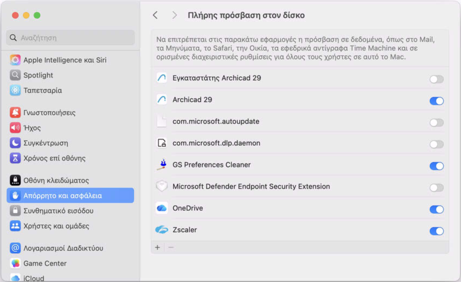
Task: Click the Οθόνη κλειδώματος lock icon
Action: [15, 180]
